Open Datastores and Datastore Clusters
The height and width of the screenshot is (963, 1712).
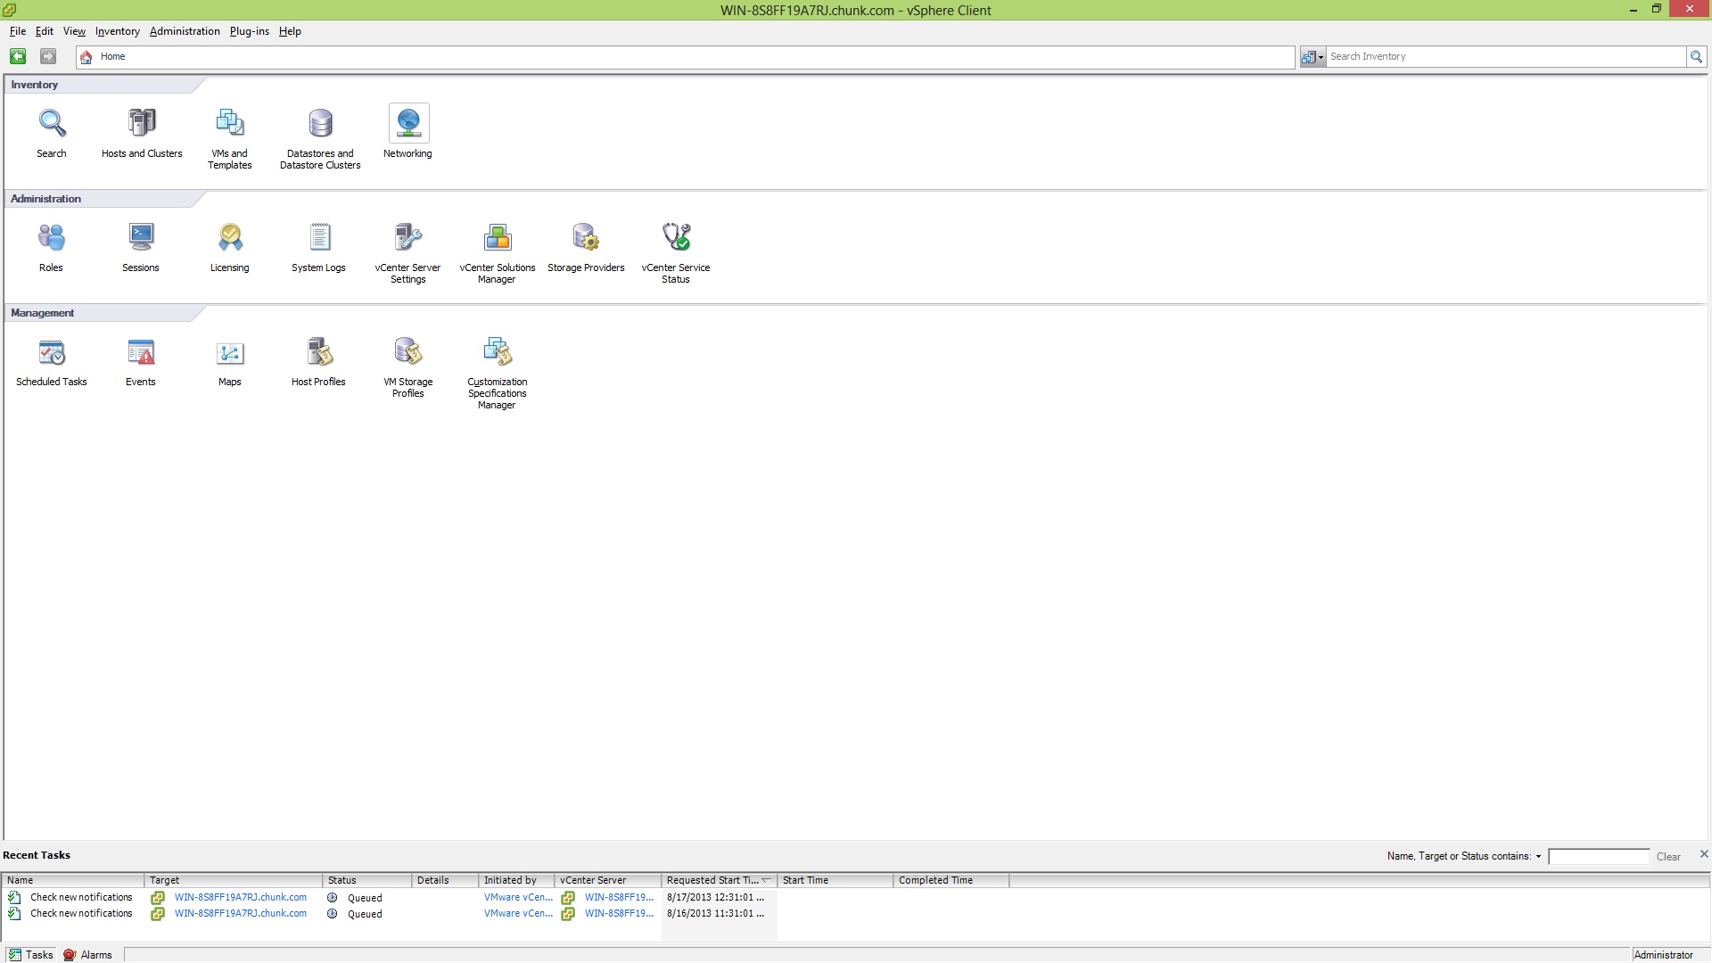coord(320,124)
